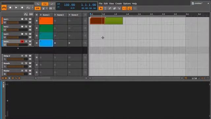Click tempo value 132.00
211x119 pixels.
pyautogui.click(x=70, y=5)
